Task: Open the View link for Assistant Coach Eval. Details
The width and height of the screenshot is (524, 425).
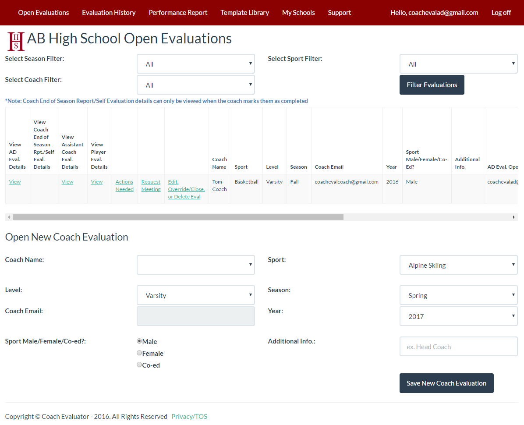Action: [x=67, y=182]
